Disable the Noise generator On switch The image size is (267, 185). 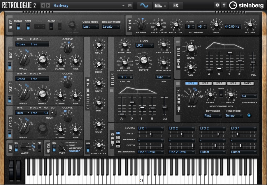pos(54,148)
